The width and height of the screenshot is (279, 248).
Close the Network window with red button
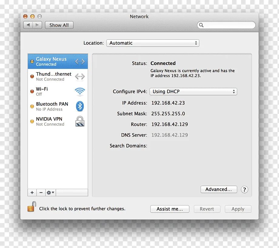25,17
